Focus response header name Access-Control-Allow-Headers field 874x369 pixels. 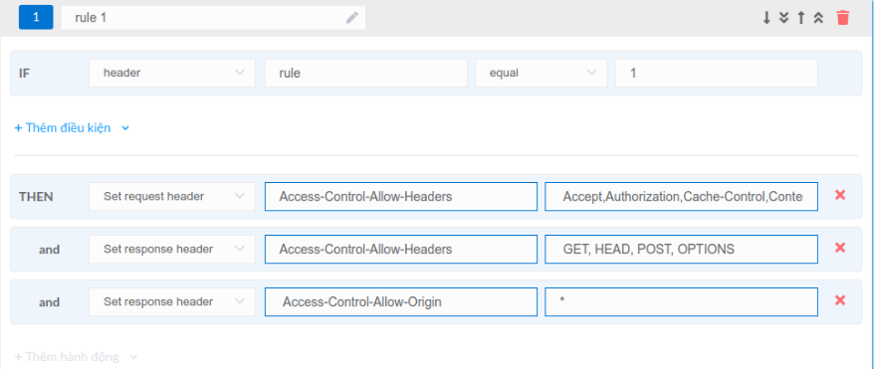coord(401,250)
